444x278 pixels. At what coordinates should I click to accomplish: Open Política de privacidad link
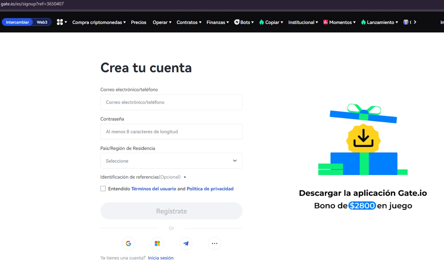[210, 189]
